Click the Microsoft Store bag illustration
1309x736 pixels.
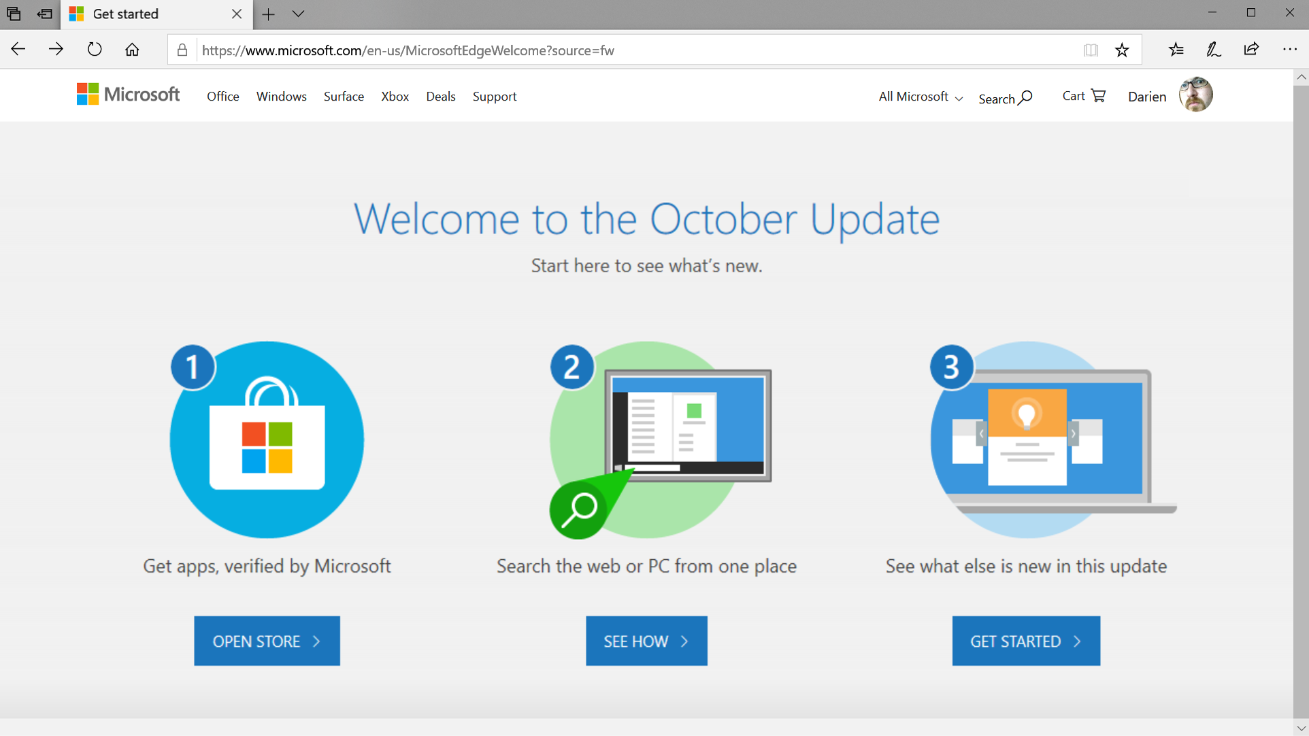coord(267,440)
